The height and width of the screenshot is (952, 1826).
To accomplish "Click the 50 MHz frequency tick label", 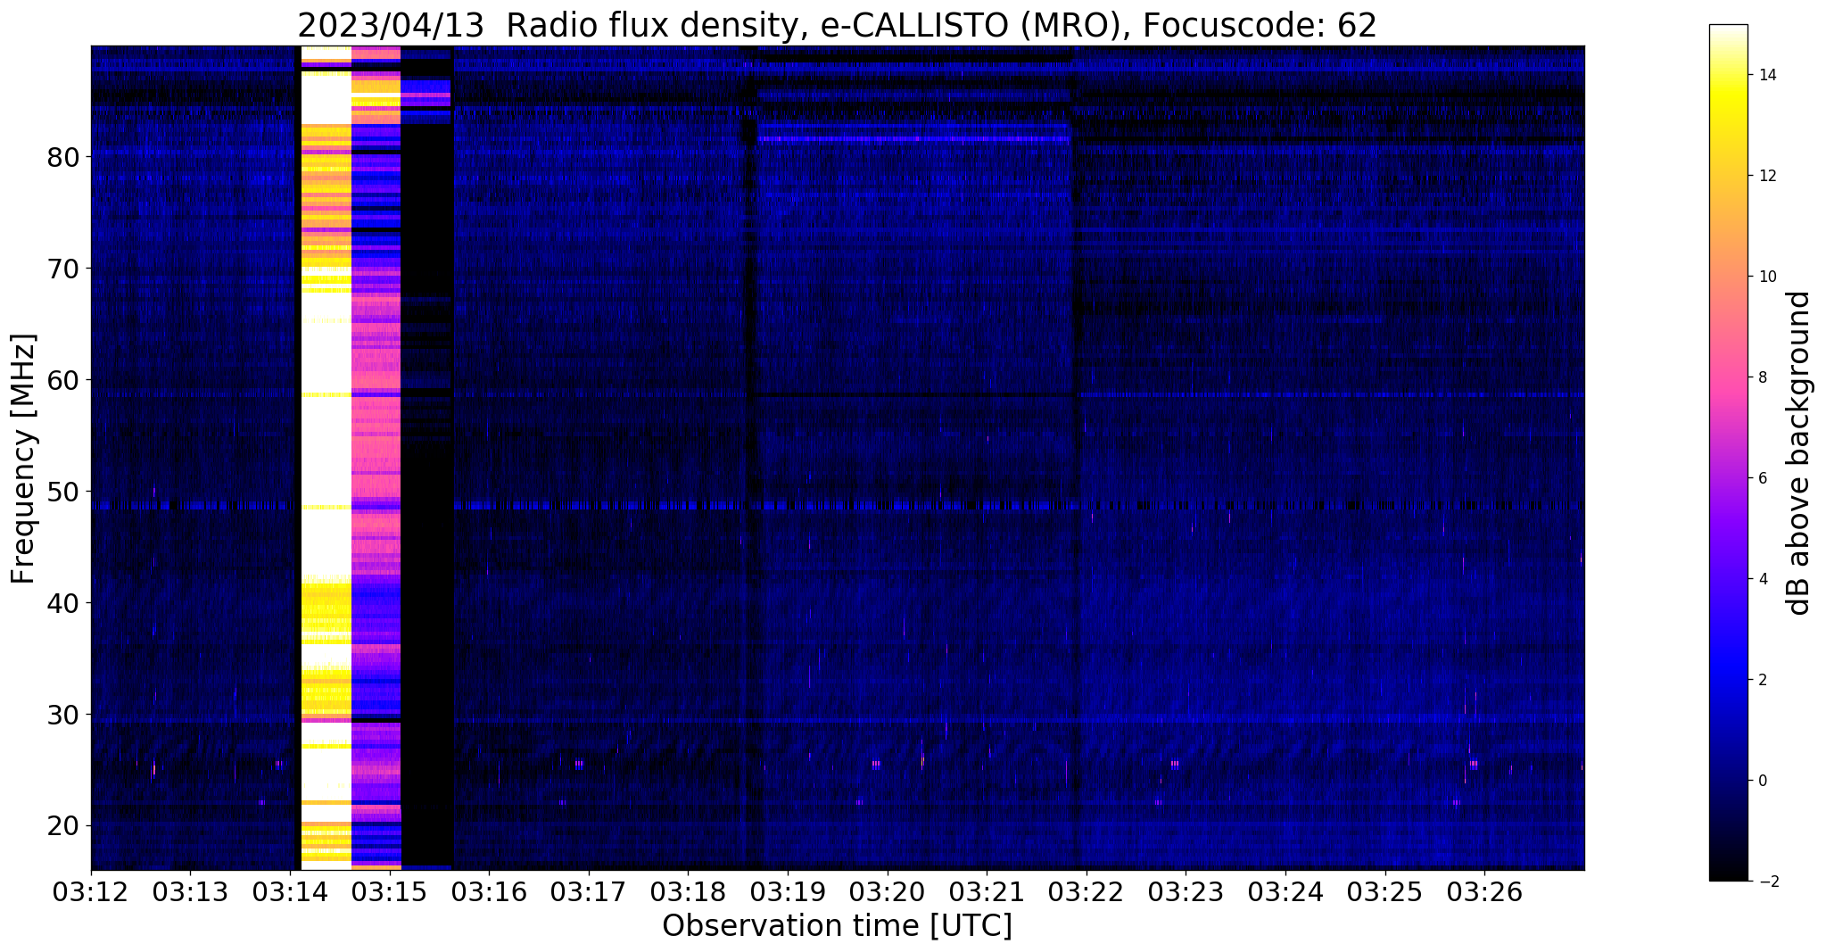I will click(63, 492).
